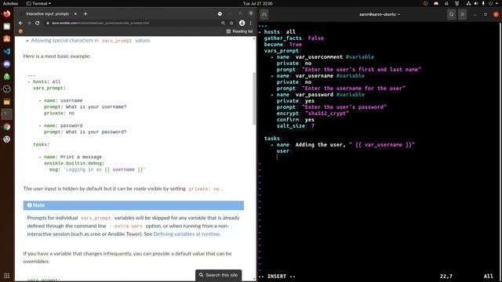Go forward in Chrome browser
This screenshot has height=282, width=502.
point(29,23)
